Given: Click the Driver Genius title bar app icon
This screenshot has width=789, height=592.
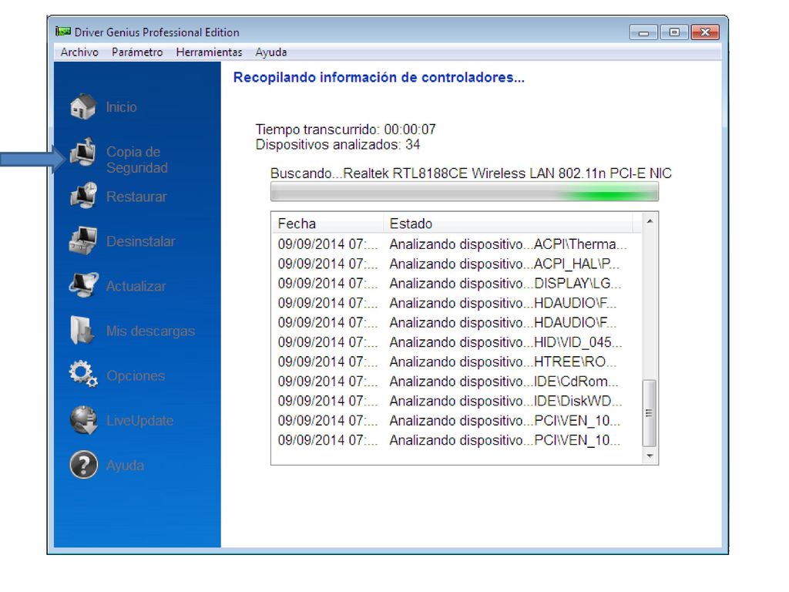Looking at the screenshot, I should click(x=63, y=32).
